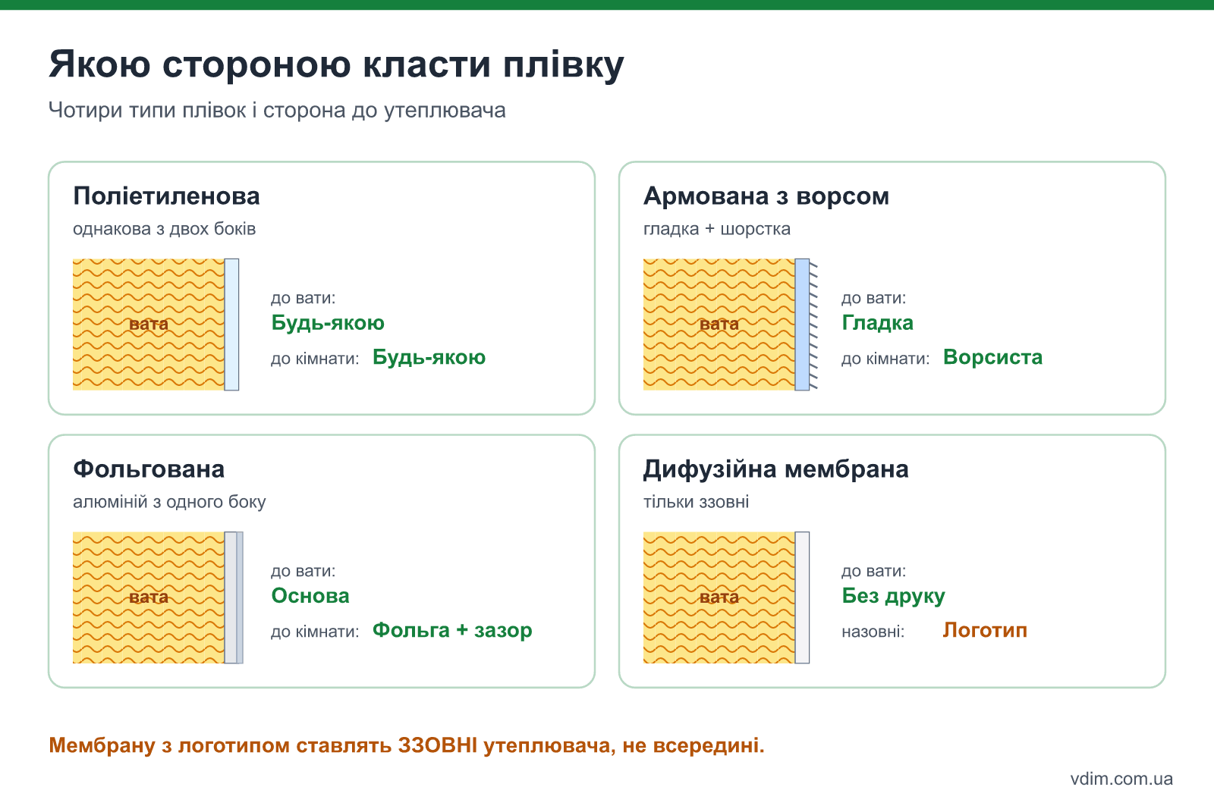Click the green "Гладка" value
The image size is (1214, 809).
pyautogui.click(x=877, y=323)
